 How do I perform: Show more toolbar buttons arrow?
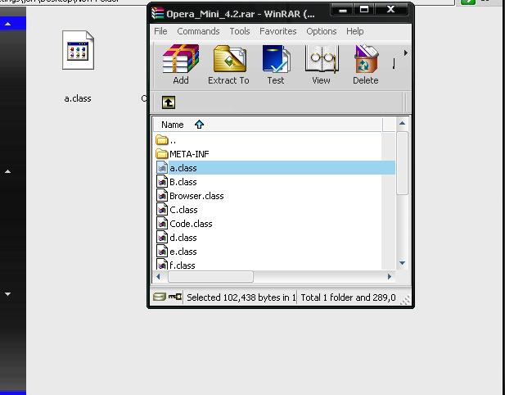[405, 52]
